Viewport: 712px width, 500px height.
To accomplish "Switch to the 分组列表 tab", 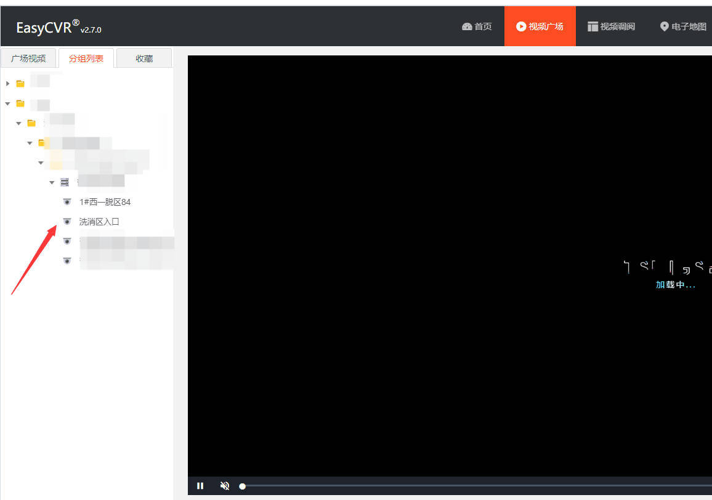I will point(86,58).
